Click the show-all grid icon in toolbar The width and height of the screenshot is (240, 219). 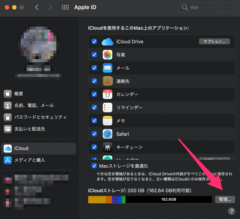65,7
